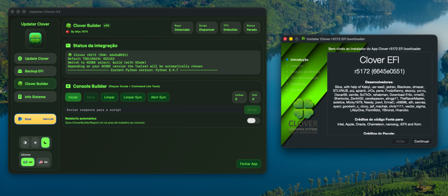
Task: Click 'r5172 (6645e0551)' version text in installer
Action: point(379,71)
